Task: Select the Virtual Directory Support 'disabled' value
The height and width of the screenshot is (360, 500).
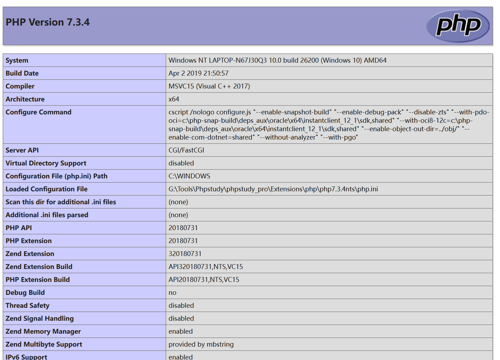Action: pyautogui.click(x=181, y=163)
